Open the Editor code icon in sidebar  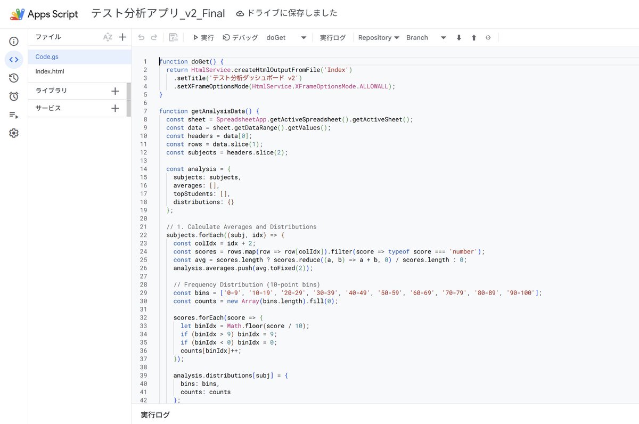[x=14, y=60]
